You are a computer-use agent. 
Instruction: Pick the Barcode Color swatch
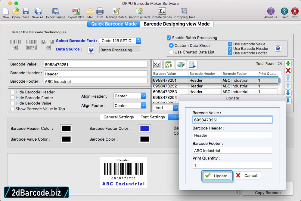click(145, 139)
